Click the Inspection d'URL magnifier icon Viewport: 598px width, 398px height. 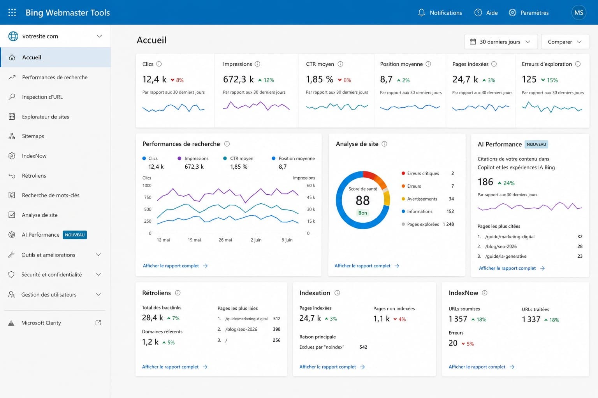pyautogui.click(x=12, y=97)
